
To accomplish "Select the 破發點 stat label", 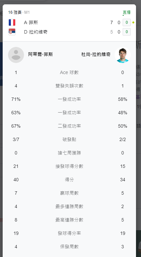I will 69,139.
